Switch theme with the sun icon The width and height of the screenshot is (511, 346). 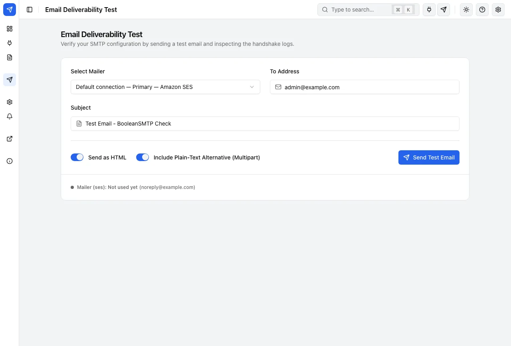click(x=466, y=10)
